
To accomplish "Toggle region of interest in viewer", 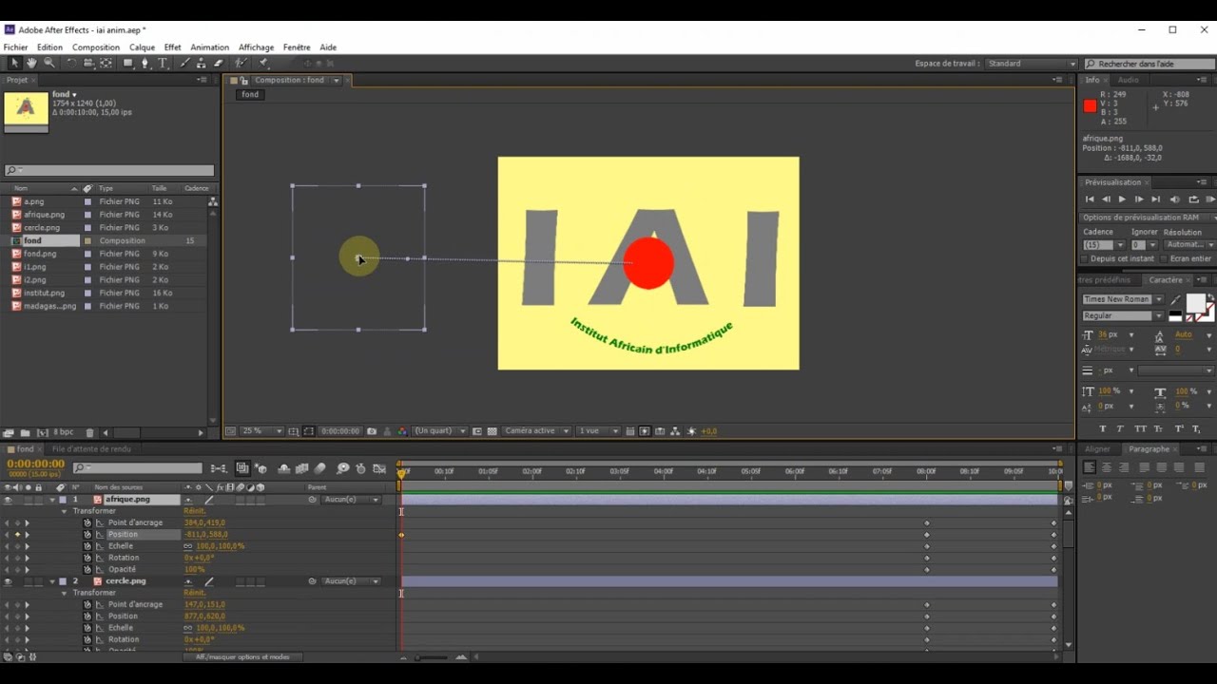I will coord(477,431).
